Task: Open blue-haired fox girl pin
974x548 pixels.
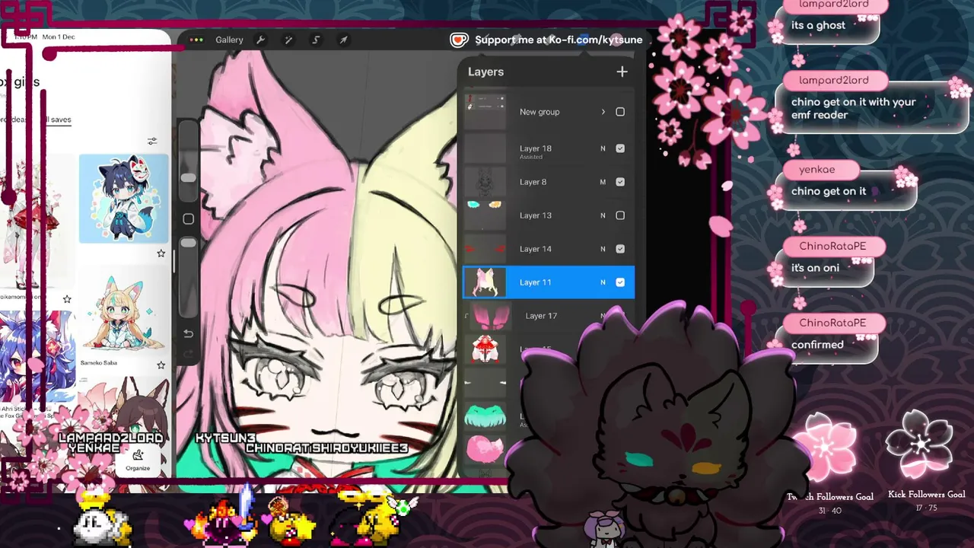Action: pos(38,358)
